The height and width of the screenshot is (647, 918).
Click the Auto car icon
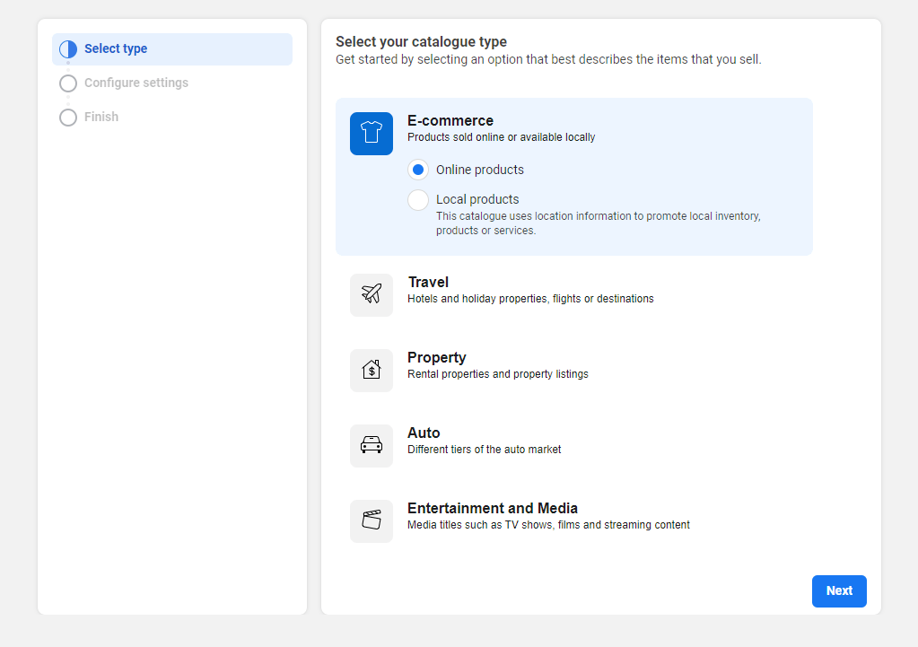click(x=372, y=445)
